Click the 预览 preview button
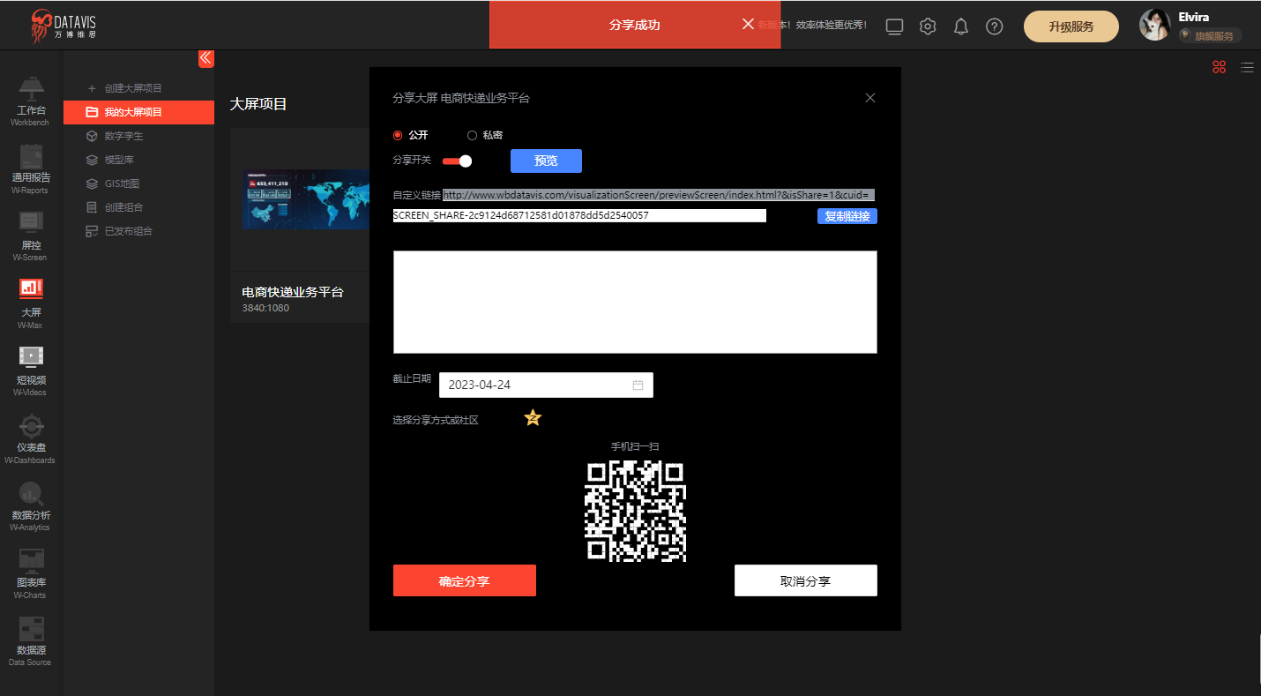Screen dimensions: 1261x696 546,161
